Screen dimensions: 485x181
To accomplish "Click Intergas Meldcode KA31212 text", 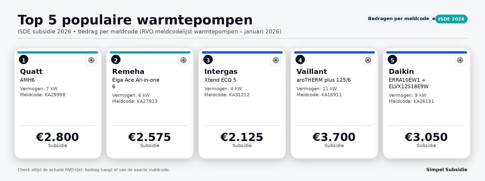I will [227, 95].
